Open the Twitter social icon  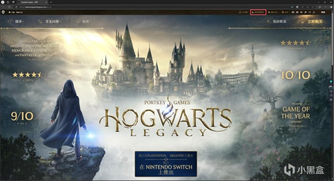tap(306, 12)
